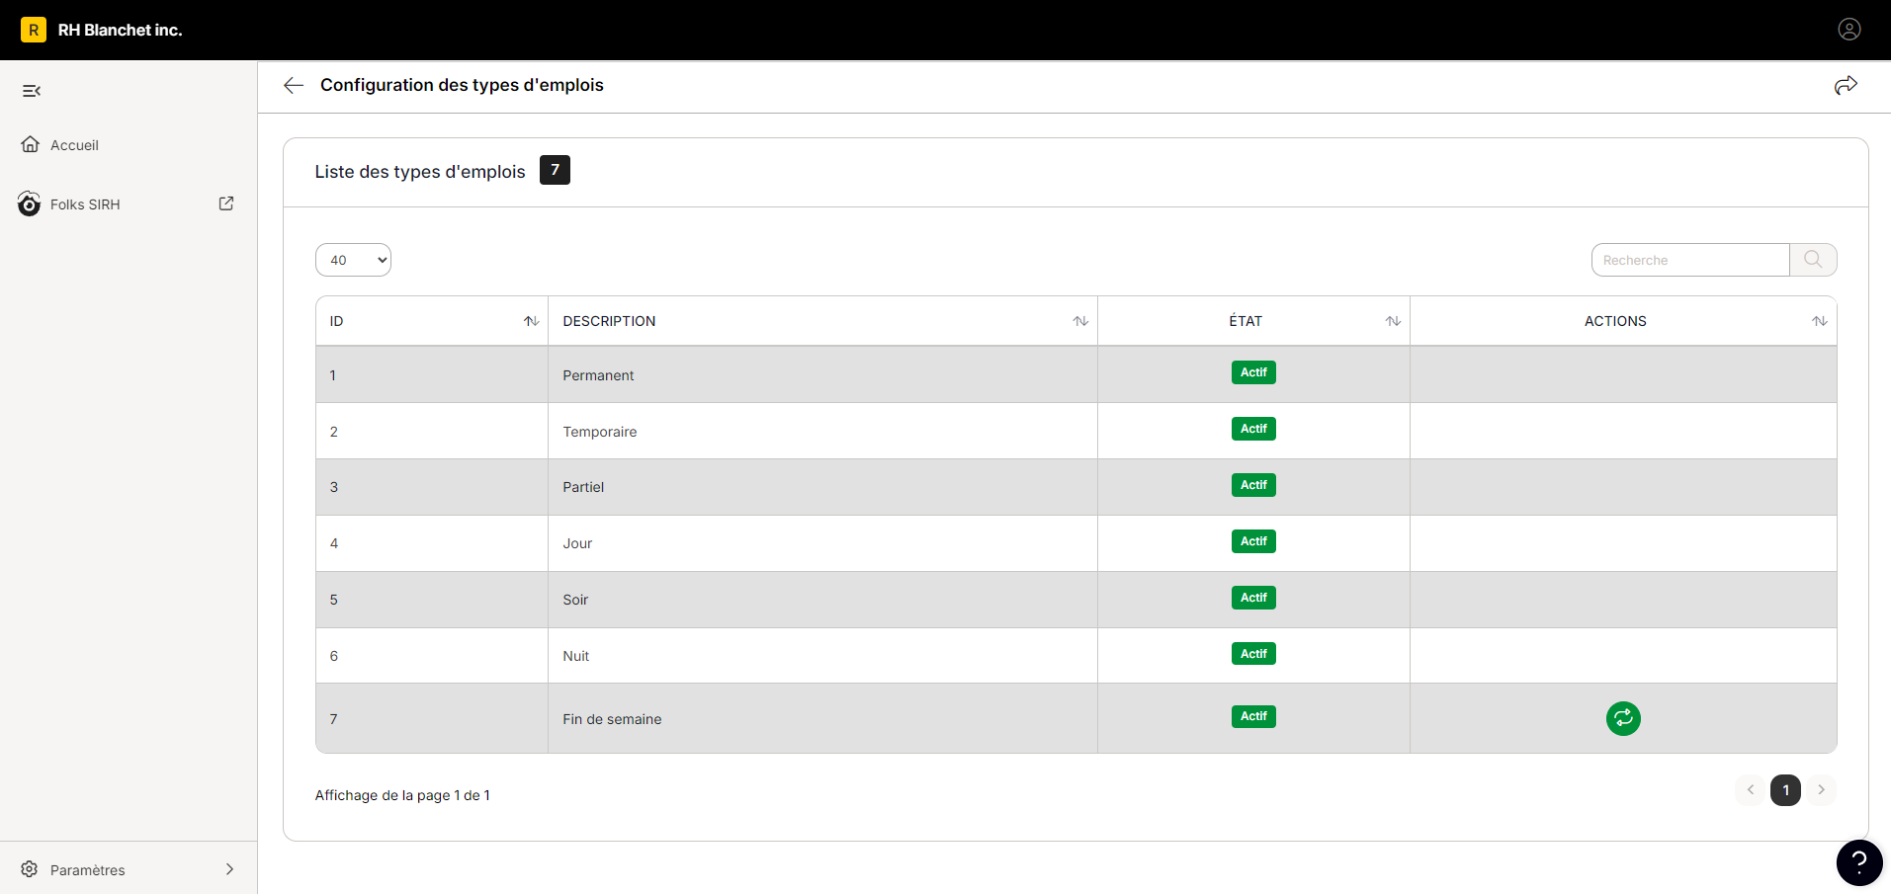Click the Actif badge for Fin de semaine

[x=1253, y=716]
